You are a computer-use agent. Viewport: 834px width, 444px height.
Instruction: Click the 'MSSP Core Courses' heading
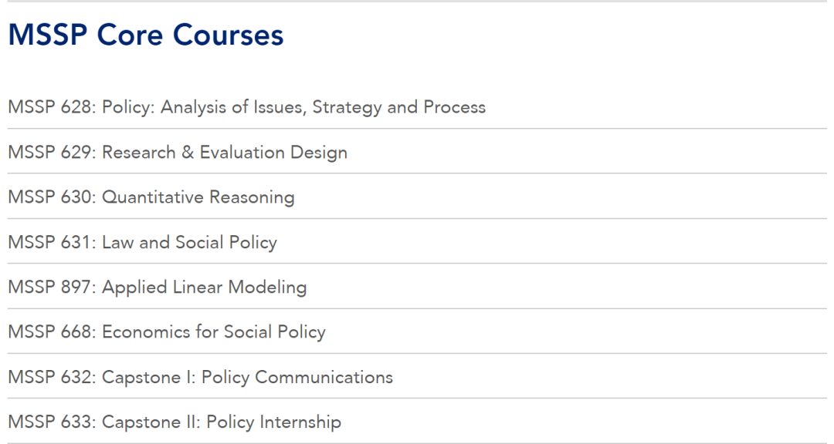pos(146,35)
